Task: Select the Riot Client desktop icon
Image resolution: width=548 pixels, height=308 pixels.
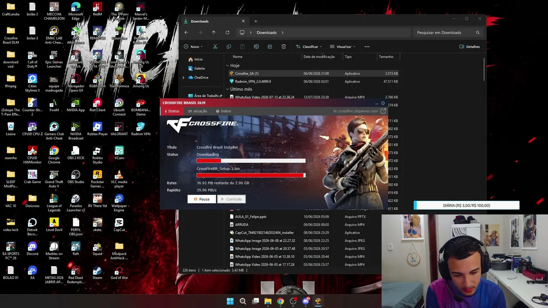Action: point(98,105)
